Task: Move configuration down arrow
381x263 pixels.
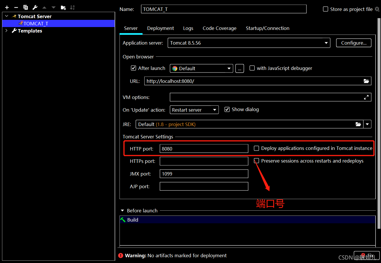Action: tap(54, 7)
